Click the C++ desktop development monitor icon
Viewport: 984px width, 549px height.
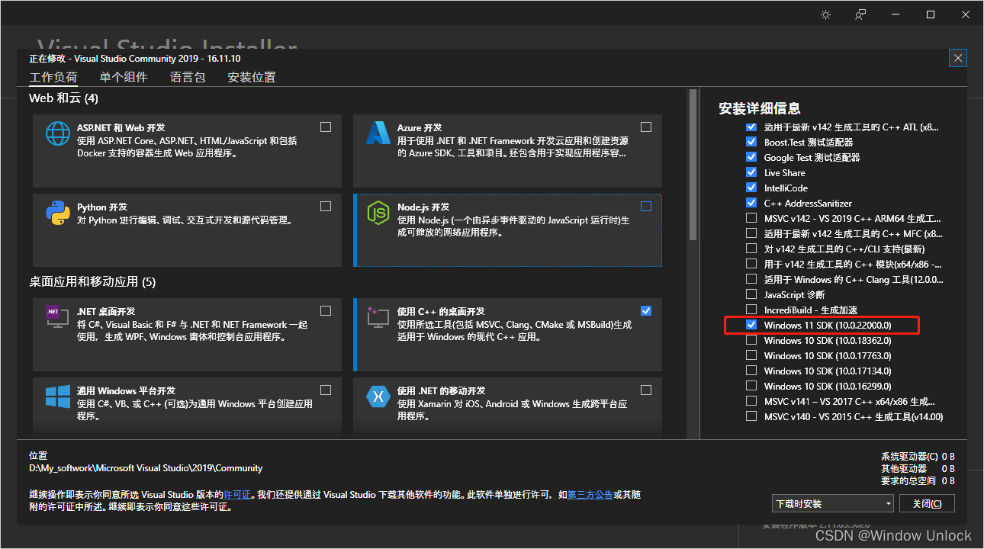point(378,317)
